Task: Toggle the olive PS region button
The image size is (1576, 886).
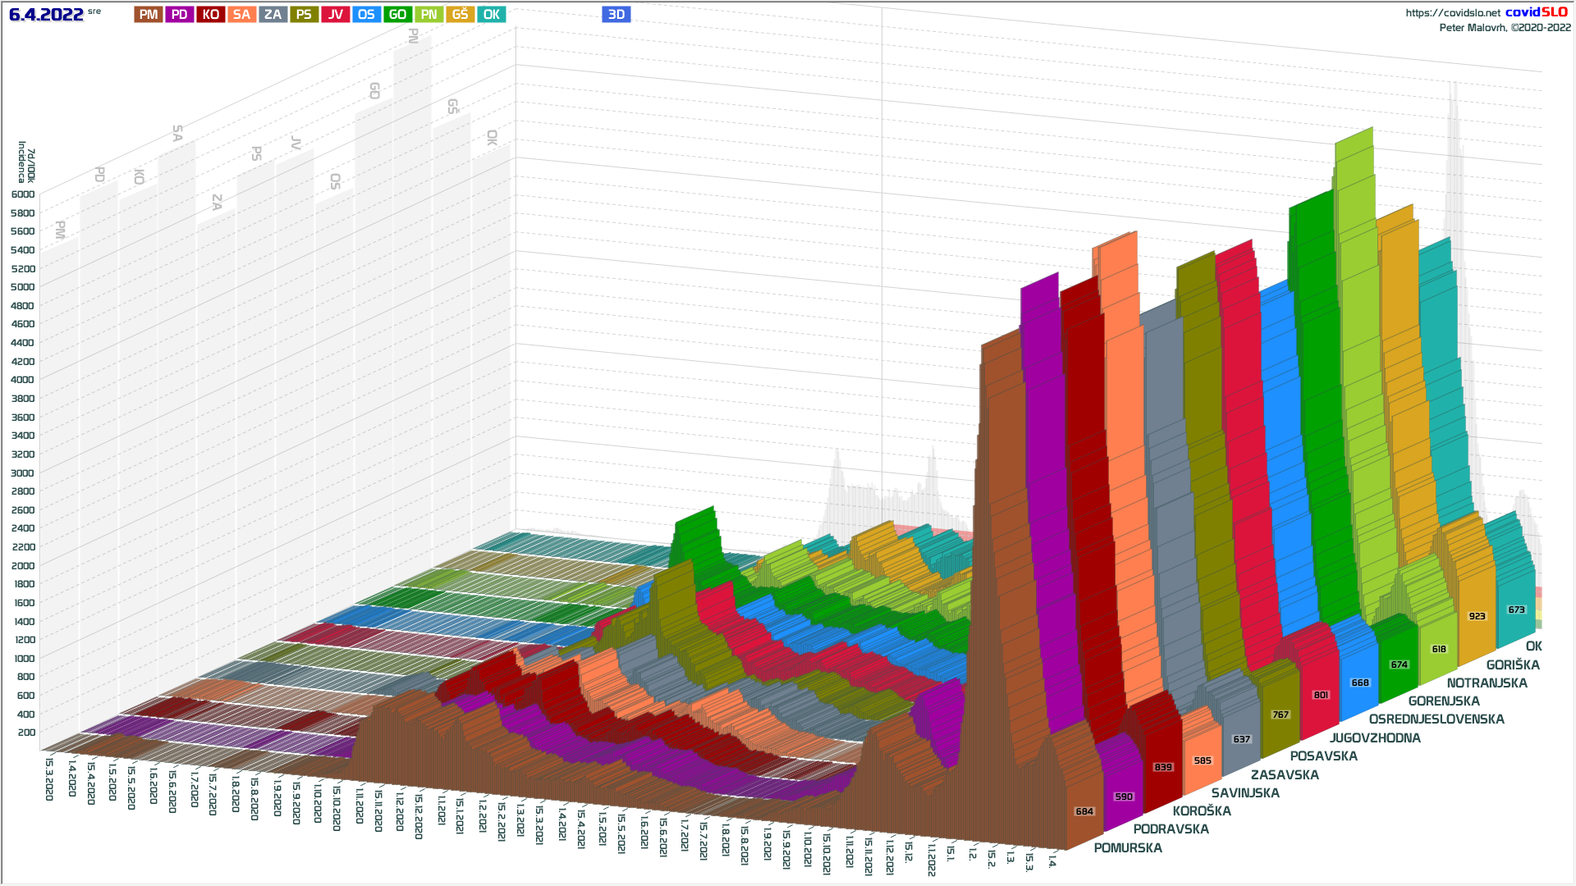Action: [x=304, y=15]
